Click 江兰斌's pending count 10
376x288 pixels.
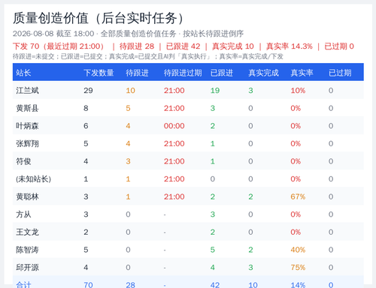tap(130, 91)
